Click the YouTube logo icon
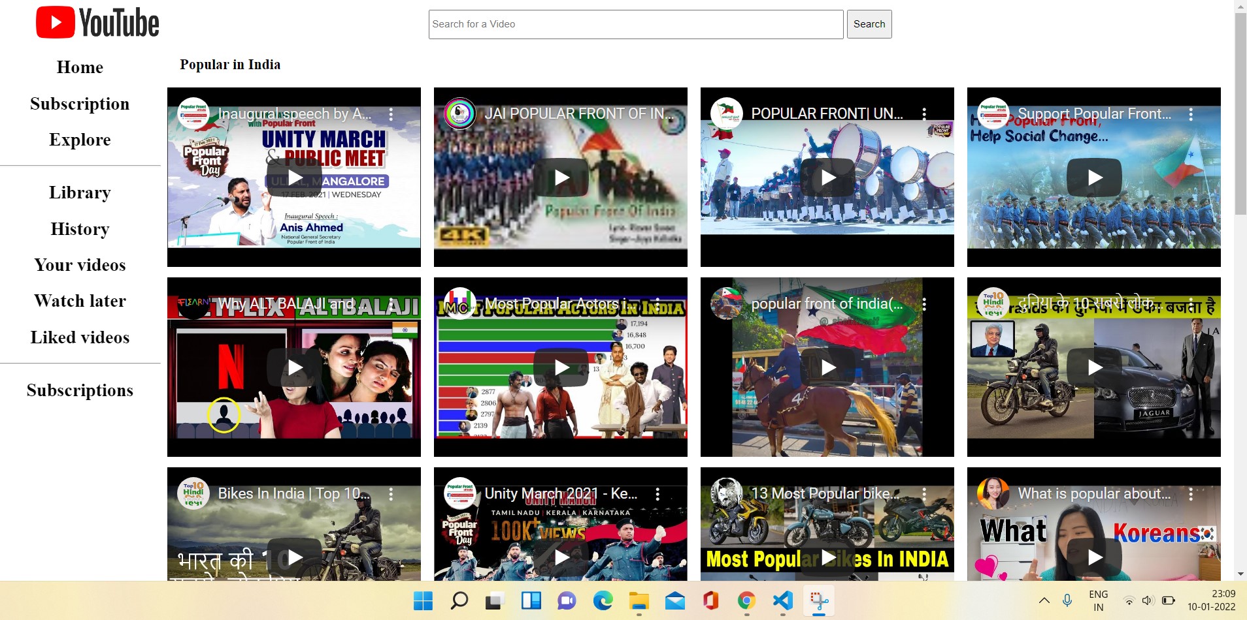Viewport: 1247px width, 620px height. tap(55, 23)
